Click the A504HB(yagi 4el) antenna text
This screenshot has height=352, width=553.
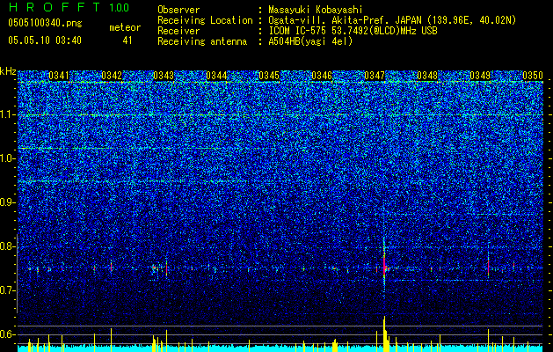click(x=310, y=41)
